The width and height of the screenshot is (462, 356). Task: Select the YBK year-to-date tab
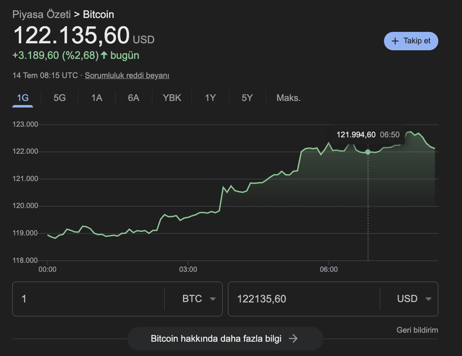tap(172, 98)
